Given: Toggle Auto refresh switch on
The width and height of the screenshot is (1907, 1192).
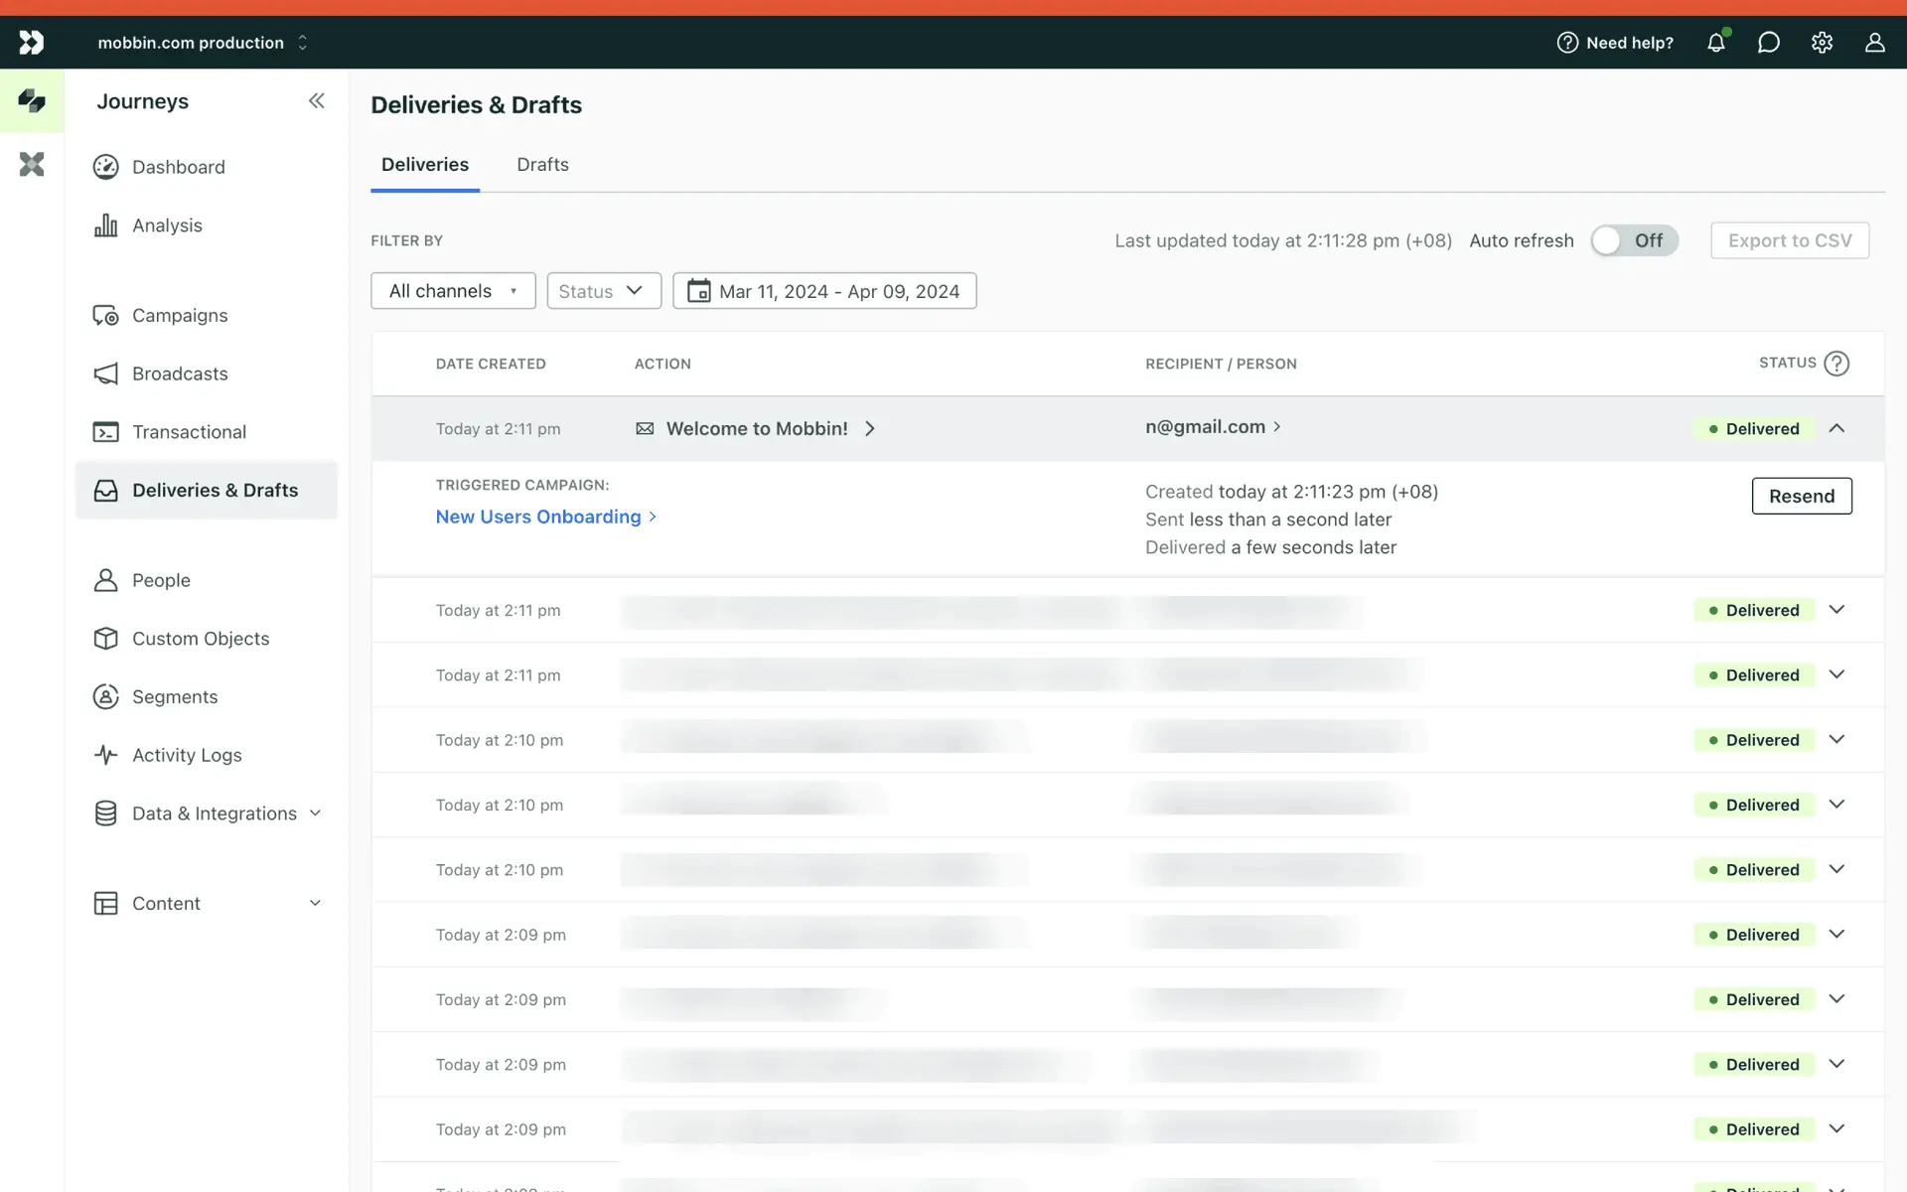Looking at the screenshot, I should 1634,240.
